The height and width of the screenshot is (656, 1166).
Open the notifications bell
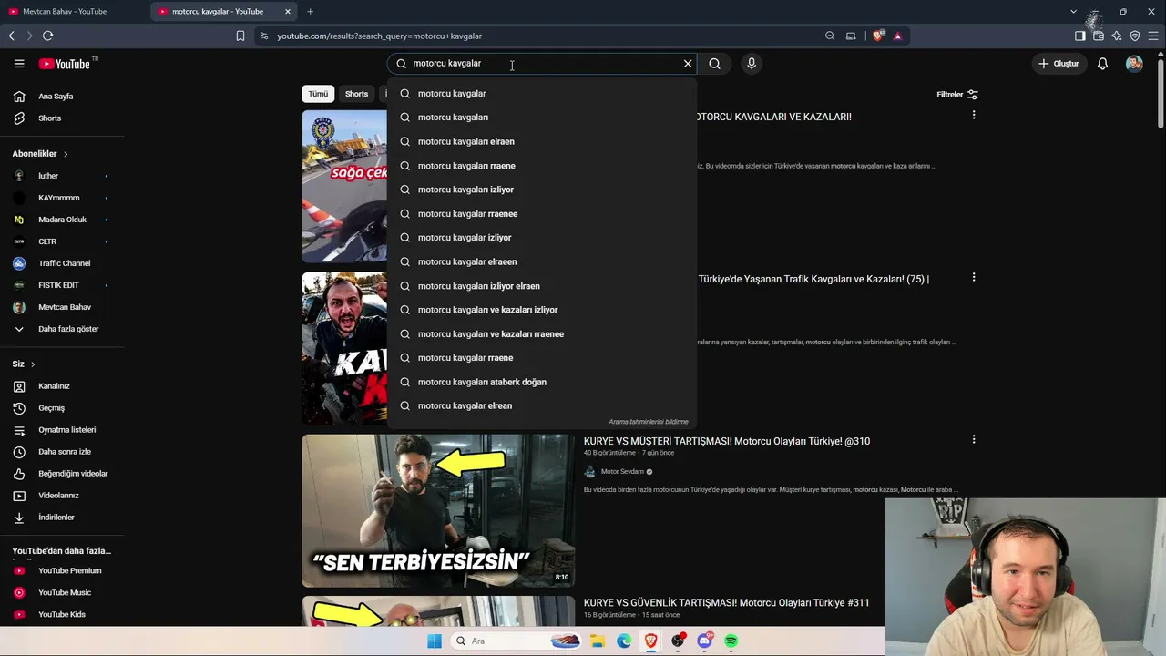coord(1102,64)
